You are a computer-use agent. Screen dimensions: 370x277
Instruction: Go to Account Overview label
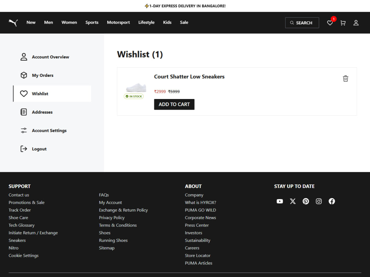[50, 57]
